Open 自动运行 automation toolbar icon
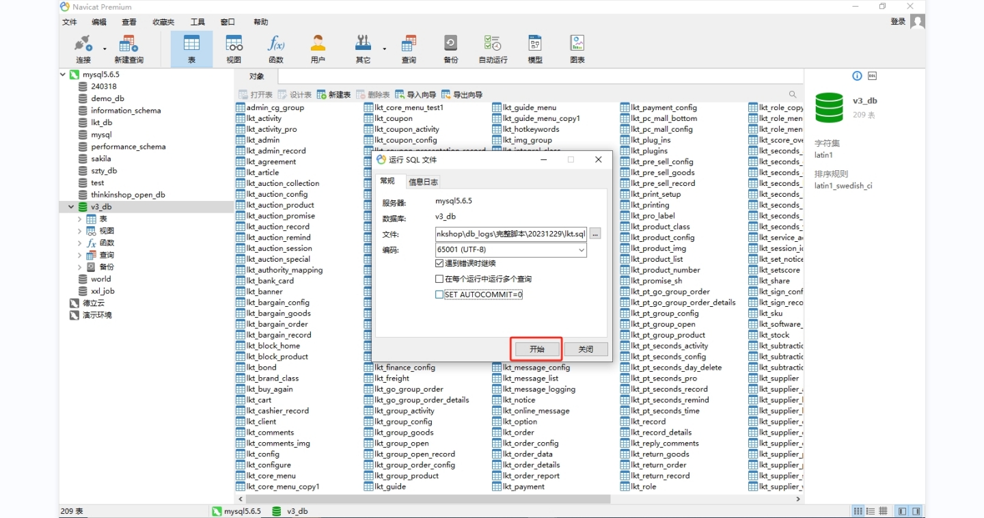This screenshot has height=518, width=984. (x=493, y=49)
